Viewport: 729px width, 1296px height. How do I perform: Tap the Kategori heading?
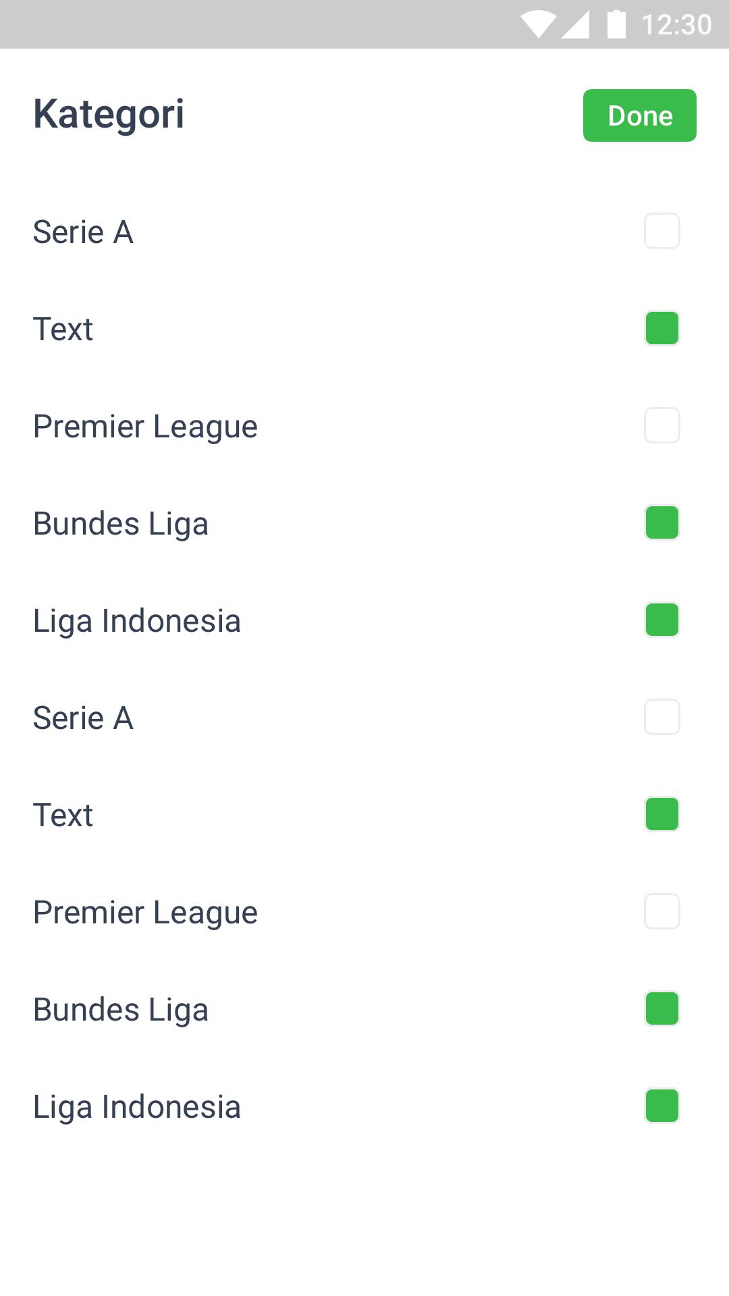pyautogui.click(x=109, y=114)
